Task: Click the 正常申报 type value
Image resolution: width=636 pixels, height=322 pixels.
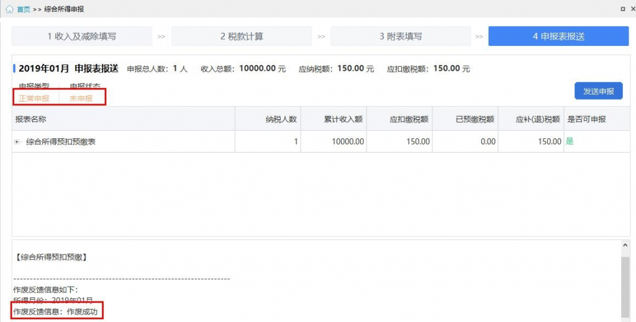Action: [x=34, y=99]
